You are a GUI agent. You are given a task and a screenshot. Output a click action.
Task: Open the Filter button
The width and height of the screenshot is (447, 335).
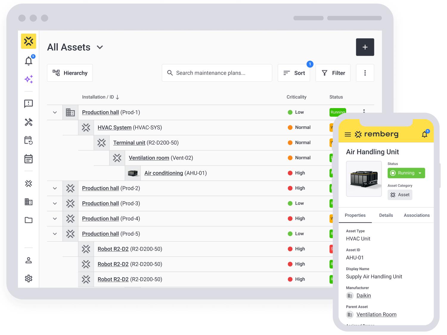[x=333, y=73]
